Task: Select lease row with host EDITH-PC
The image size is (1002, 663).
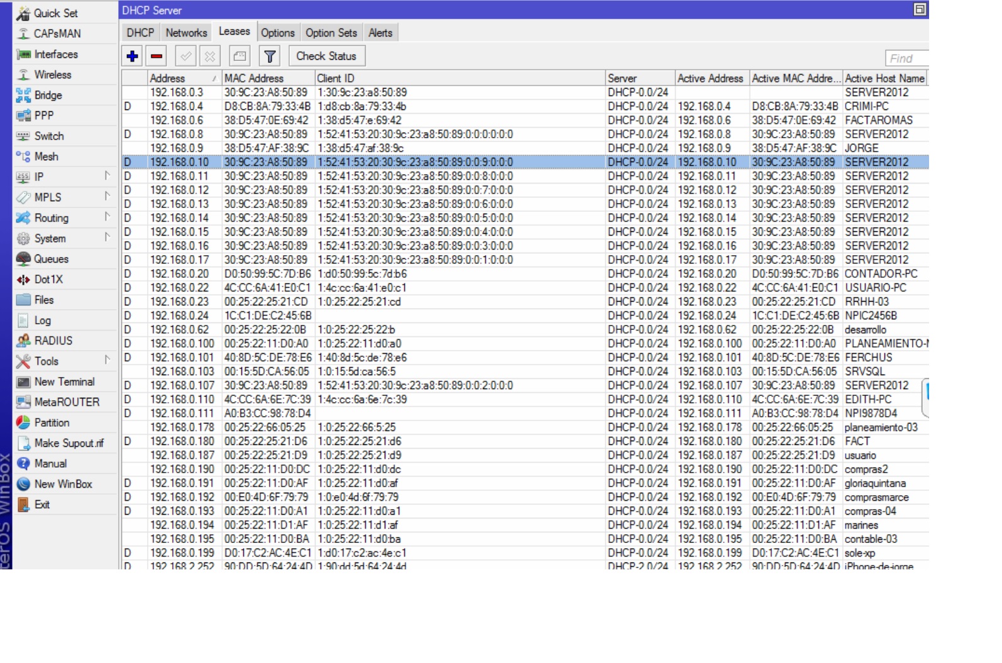Action: pyautogui.click(x=525, y=399)
